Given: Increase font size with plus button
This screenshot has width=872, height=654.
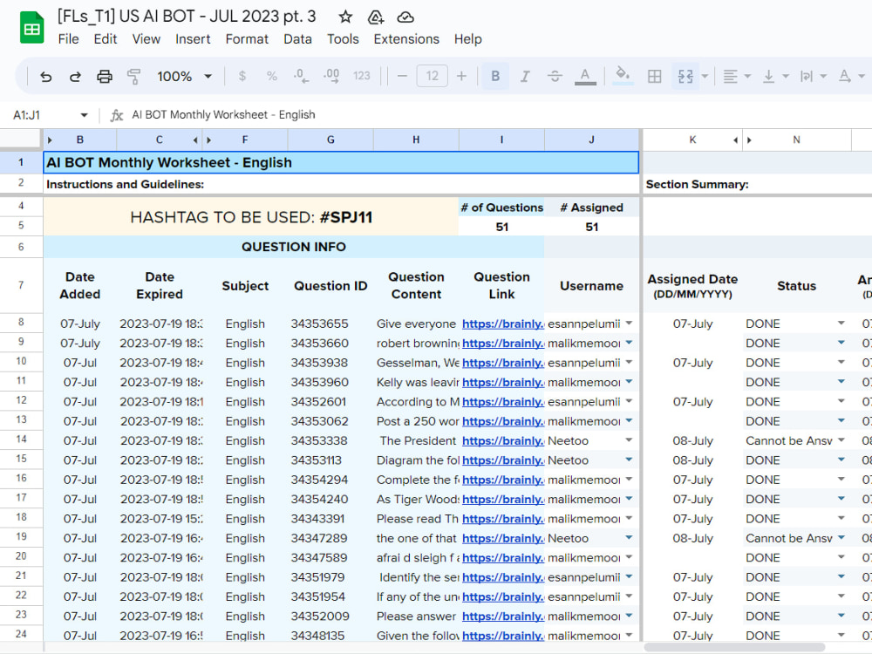Looking at the screenshot, I should click(x=461, y=76).
